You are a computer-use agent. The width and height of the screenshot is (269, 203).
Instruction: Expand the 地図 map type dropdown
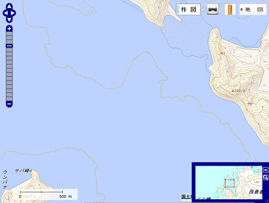point(253,9)
